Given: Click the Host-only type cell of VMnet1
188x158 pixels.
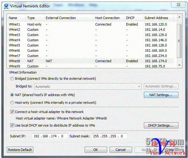Looking at the screenshot, I should click(x=34, y=24).
